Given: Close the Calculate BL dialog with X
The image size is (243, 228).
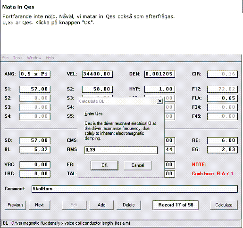Looking at the screenshot, I should tap(160, 101).
